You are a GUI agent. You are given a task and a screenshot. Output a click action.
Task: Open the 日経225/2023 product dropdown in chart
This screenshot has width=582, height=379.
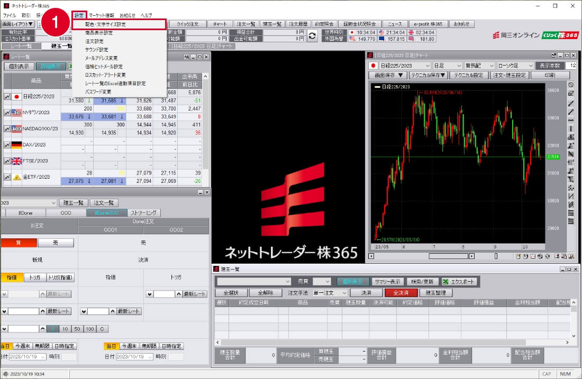pos(405,66)
